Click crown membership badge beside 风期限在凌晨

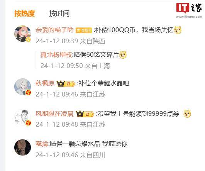(85, 114)
